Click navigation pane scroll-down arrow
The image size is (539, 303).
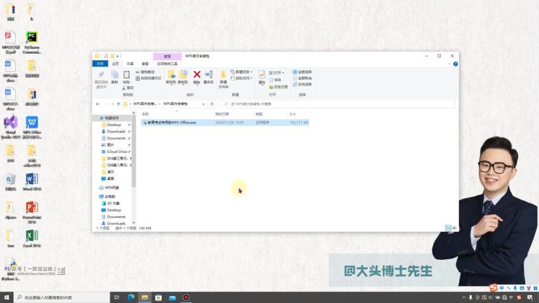[x=134, y=222]
